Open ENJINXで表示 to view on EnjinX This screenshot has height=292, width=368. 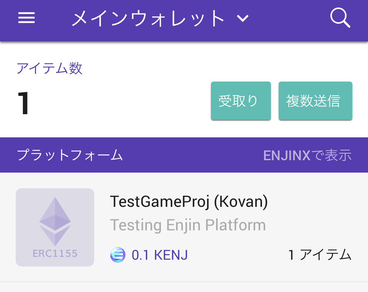307,155
